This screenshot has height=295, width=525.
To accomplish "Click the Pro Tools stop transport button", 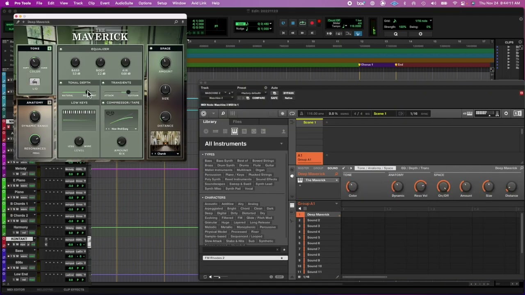I will coord(293,23).
